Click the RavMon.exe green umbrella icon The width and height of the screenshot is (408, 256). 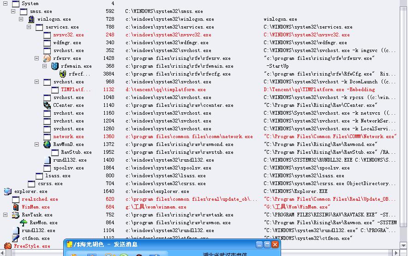click(24, 222)
